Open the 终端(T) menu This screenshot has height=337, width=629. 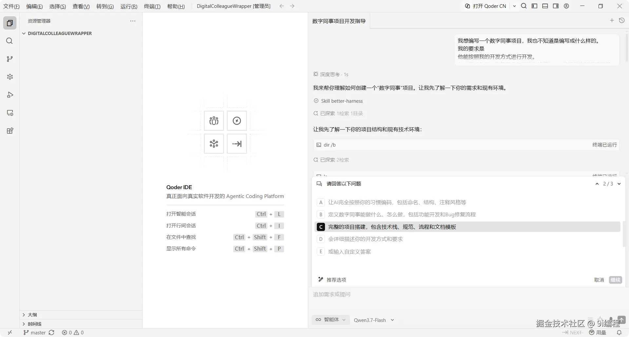pos(152,6)
